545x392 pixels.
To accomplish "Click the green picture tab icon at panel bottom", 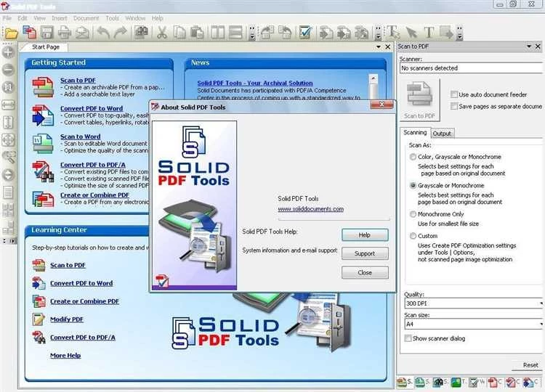I will [456, 383].
